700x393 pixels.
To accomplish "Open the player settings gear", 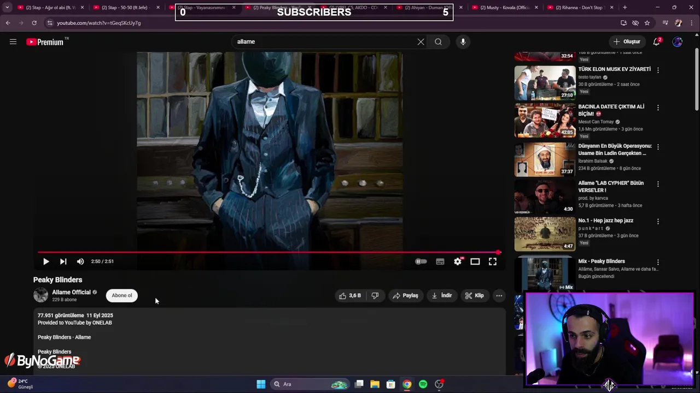I will [x=458, y=261].
